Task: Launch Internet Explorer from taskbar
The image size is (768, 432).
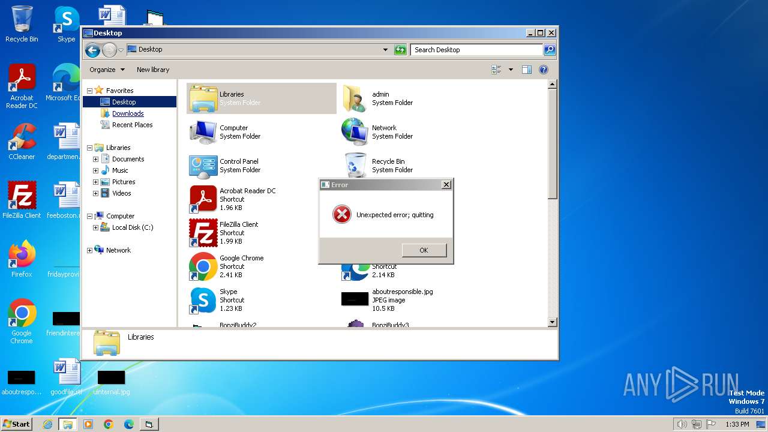Action: [47, 424]
